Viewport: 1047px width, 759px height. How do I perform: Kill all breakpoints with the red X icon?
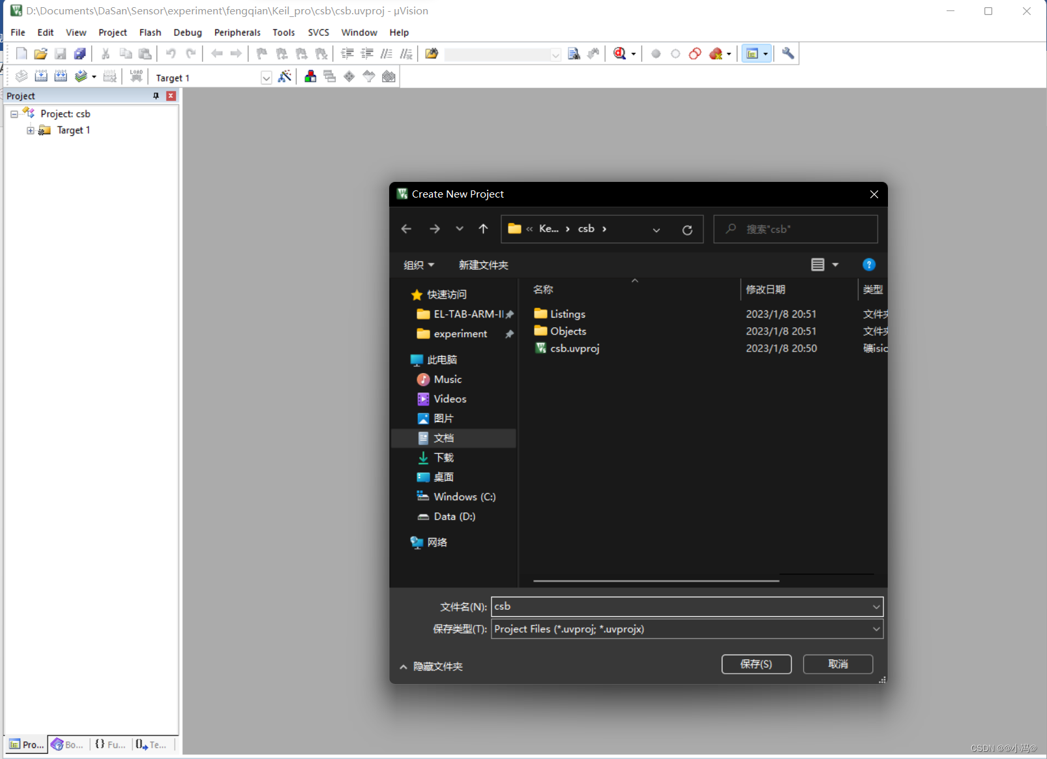[x=716, y=53]
